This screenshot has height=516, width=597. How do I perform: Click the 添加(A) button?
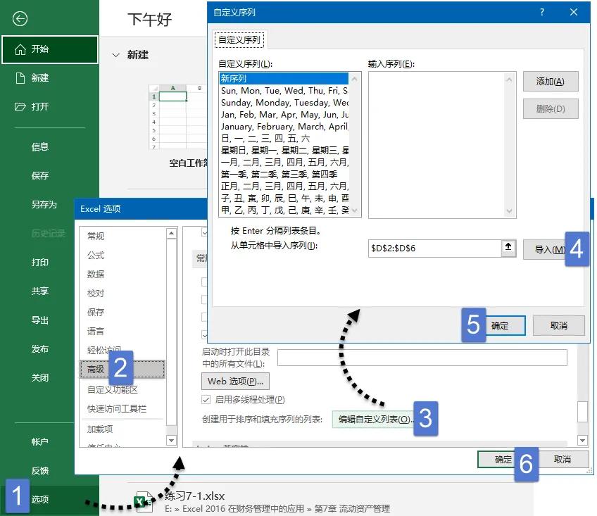click(550, 81)
